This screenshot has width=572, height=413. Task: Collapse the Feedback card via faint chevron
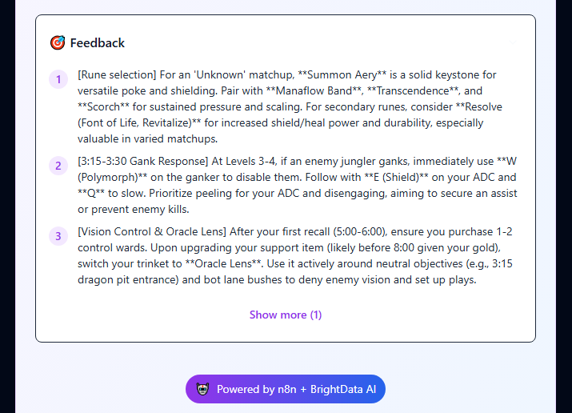pos(513,42)
